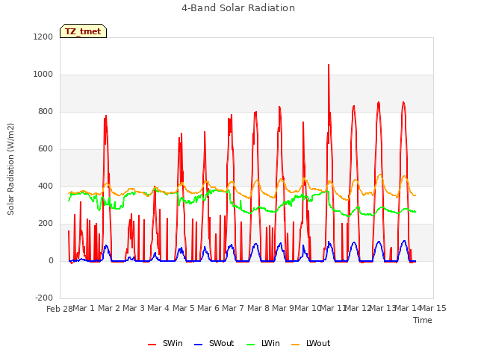Viewport: 478px width, 358px height.
Task: Click the green LWin legend color marker
Action: coord(251,345)
